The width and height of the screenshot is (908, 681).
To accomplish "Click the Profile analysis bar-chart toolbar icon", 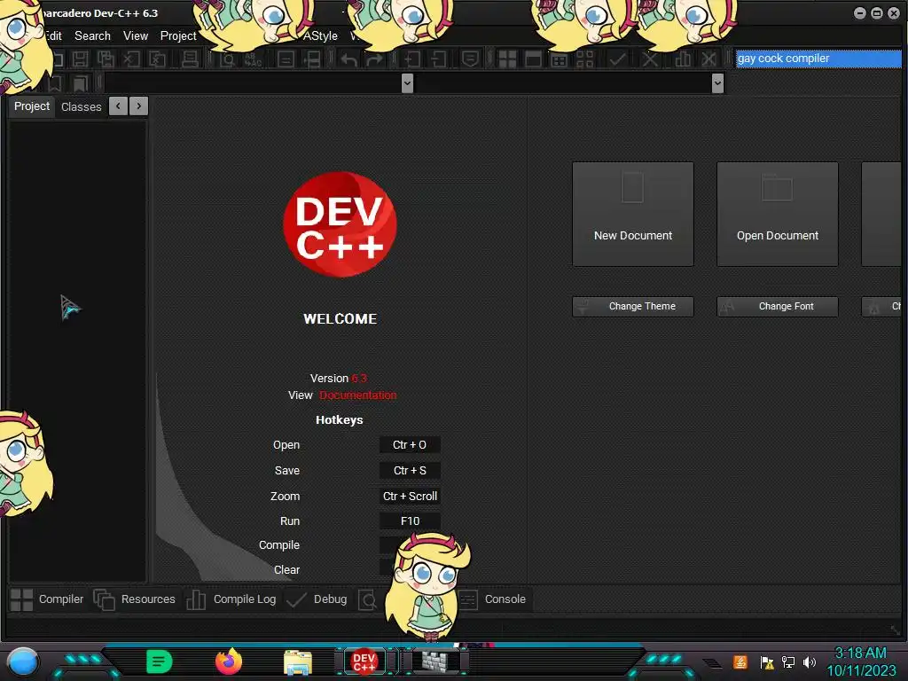I will point(683,59).
